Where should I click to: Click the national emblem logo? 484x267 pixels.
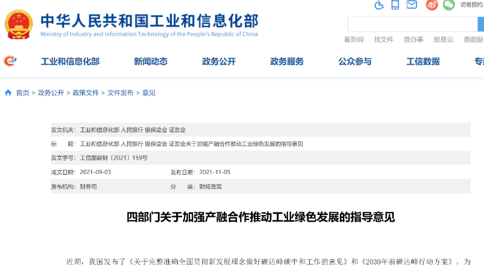[19, 24]
